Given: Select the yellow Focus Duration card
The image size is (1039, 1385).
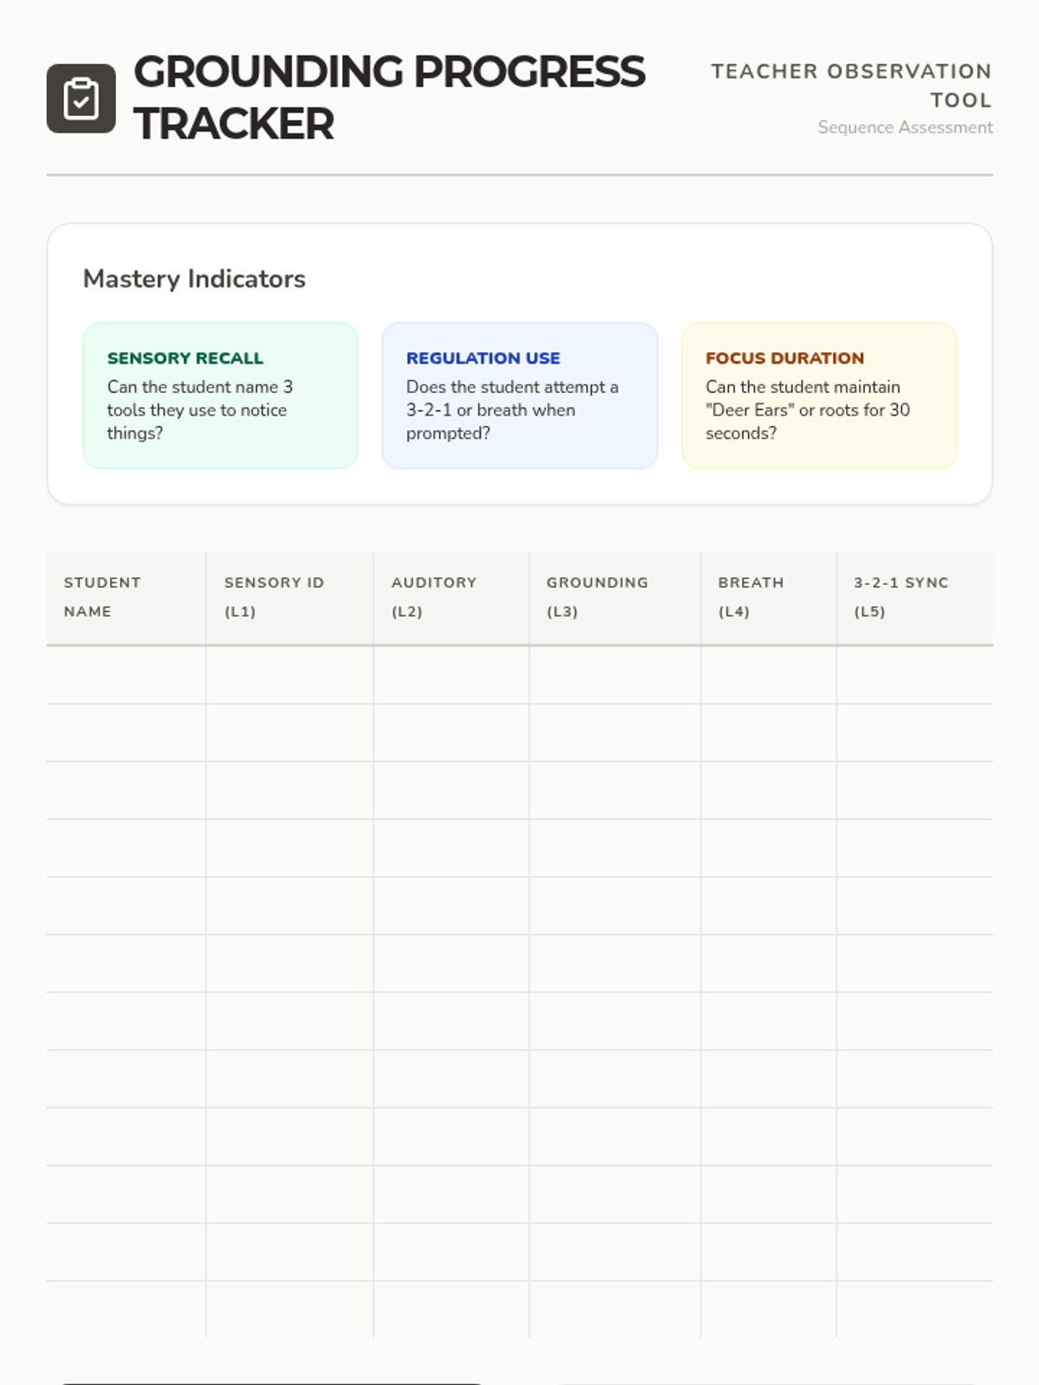Looking at the screenshot, I should [x=819, y=396].
